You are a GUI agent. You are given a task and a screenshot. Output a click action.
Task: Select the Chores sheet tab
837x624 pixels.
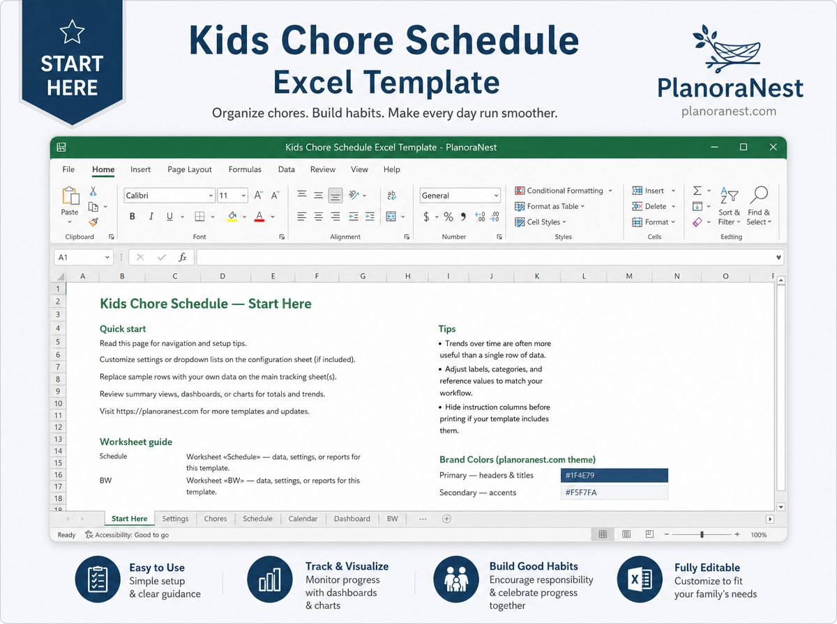[216, 518]
